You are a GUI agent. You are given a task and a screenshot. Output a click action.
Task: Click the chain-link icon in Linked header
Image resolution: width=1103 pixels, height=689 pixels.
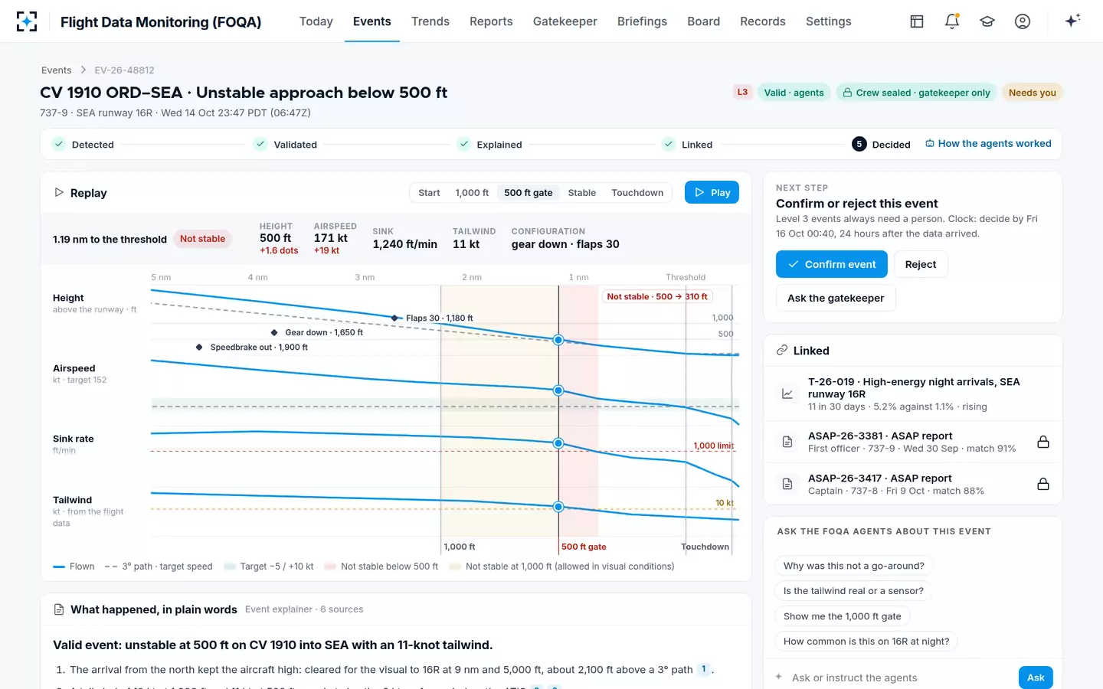(x=782, y=351)
